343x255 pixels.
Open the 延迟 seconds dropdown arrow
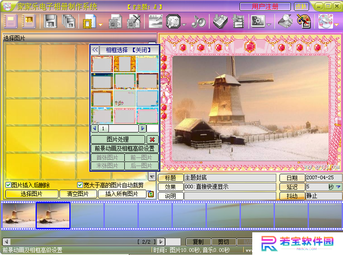click(x=338, y=187)
